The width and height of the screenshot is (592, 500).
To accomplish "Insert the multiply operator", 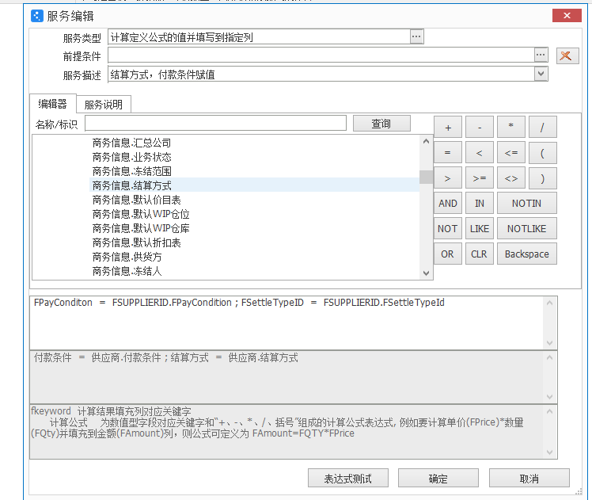I will coord(511,127).
